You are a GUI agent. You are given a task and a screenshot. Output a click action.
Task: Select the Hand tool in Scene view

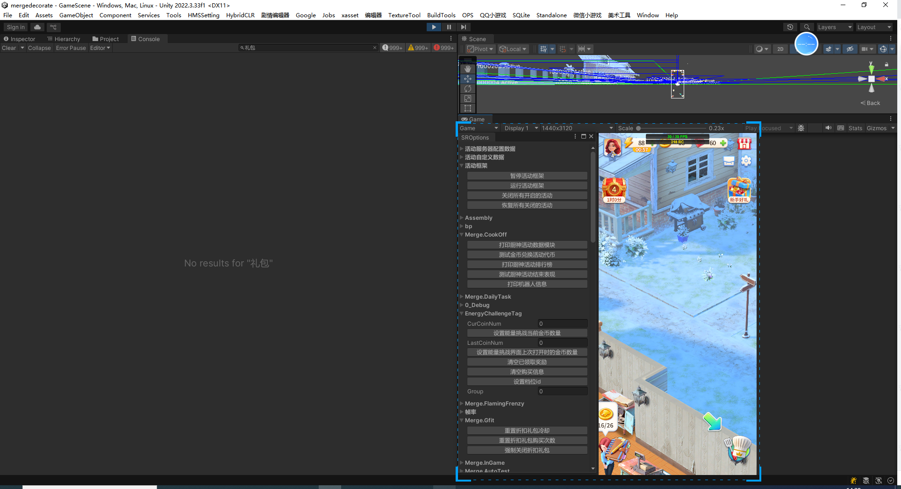click(x=467, y=69)
